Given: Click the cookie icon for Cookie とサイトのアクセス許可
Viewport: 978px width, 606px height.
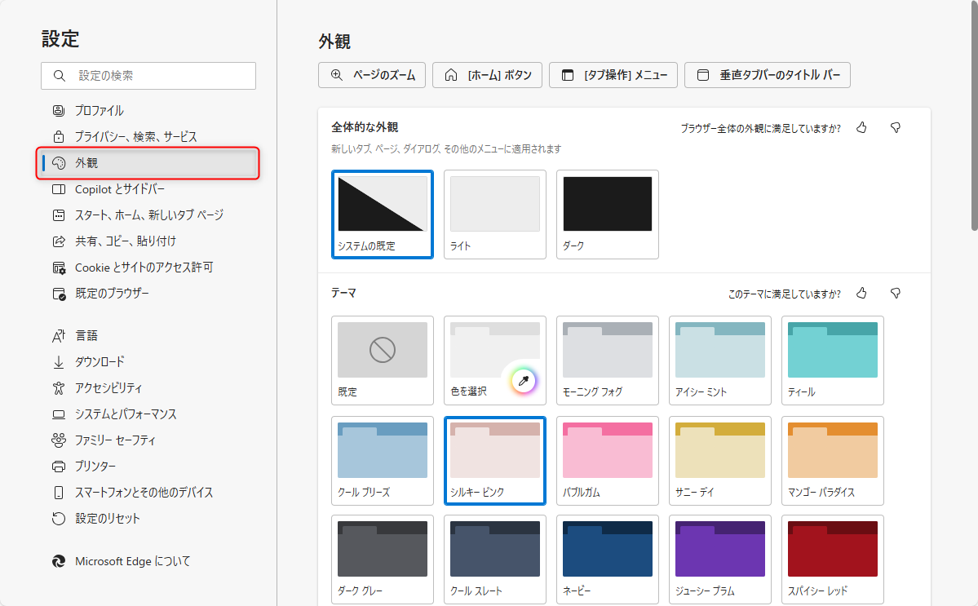Looking at the screenshot, I should [59, 268].
